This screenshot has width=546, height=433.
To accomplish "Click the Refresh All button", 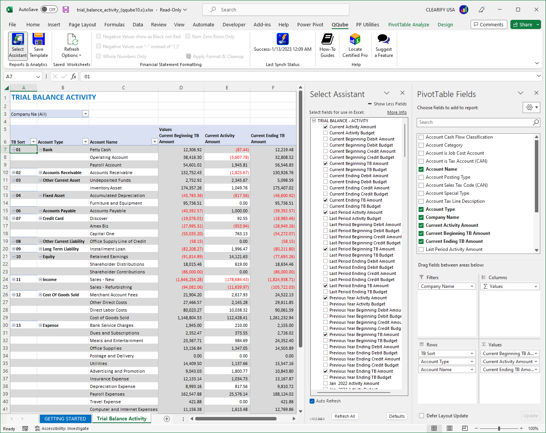I will point(345,416).
